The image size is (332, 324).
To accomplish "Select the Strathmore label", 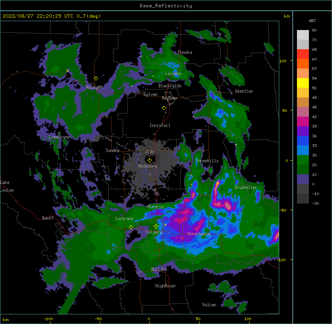I will tap(199, 234).
